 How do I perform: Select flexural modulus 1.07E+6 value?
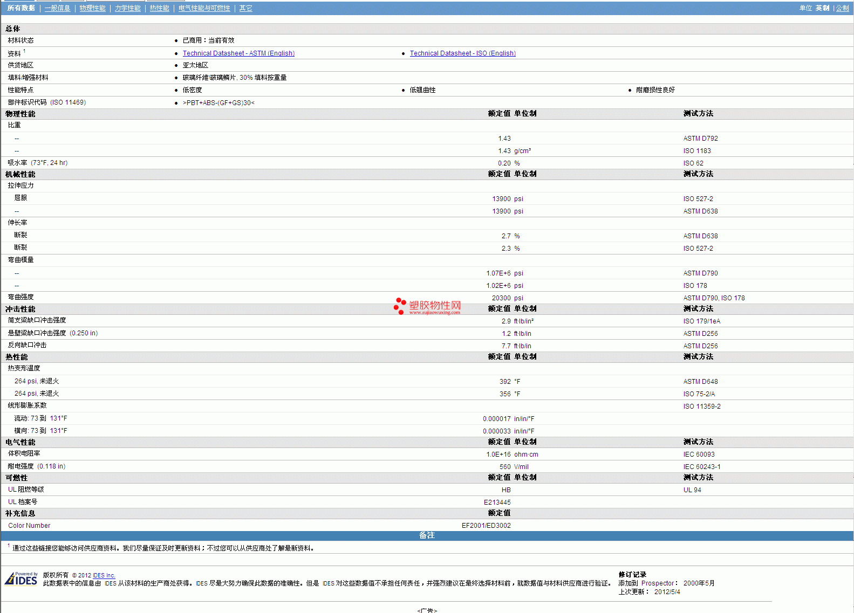(x=498, y=273)
